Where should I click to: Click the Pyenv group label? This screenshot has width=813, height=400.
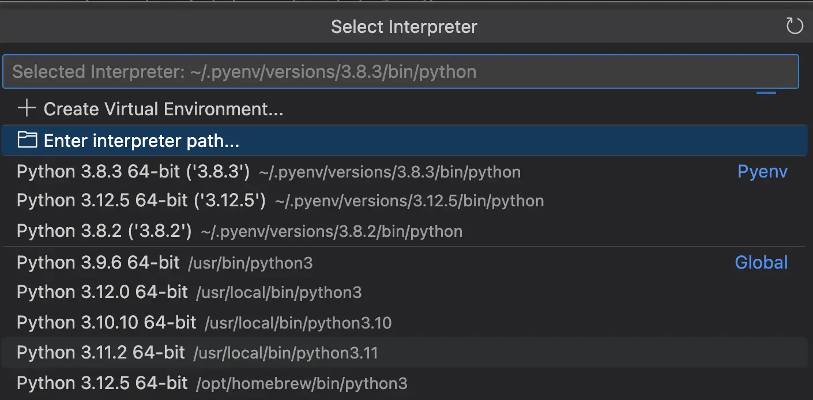coord(762,172)
